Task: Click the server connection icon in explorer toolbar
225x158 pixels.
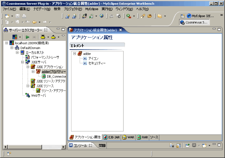Action: 15,37
